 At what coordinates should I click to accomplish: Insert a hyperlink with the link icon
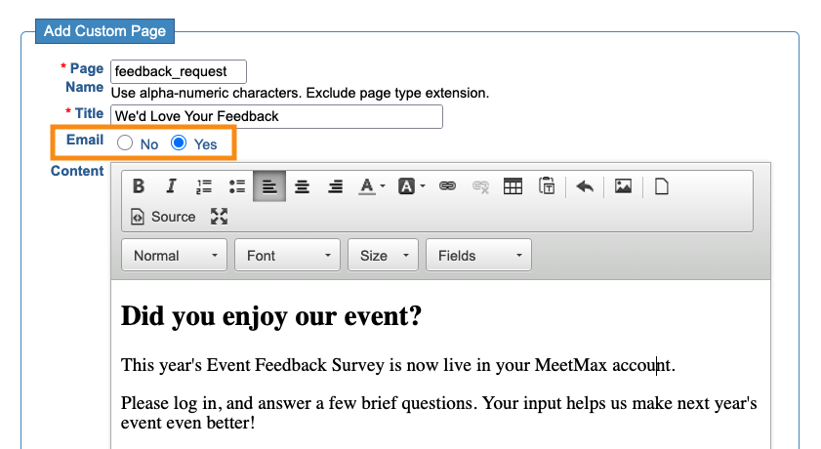point(447,186)
